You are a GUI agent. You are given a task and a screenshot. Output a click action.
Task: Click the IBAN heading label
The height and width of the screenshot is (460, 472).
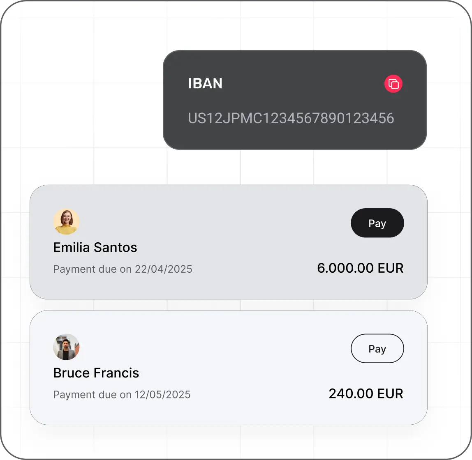tap(205, 84)
